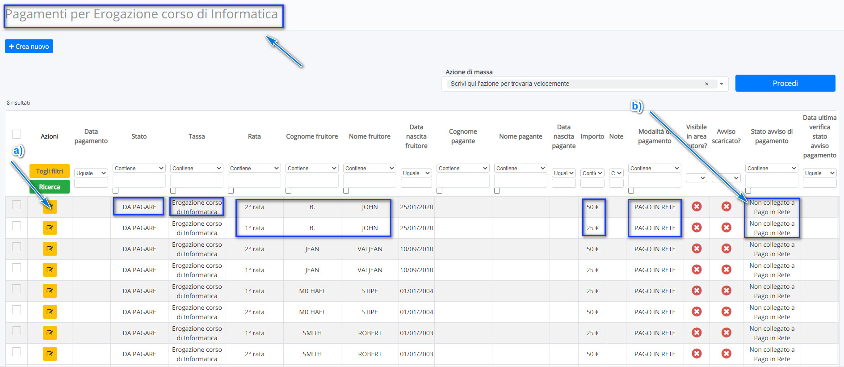Image resolution: width=844 pixels, height=367 pixels.
Task: Tick the select-all checkbox in table header
Action: [17, 134]
